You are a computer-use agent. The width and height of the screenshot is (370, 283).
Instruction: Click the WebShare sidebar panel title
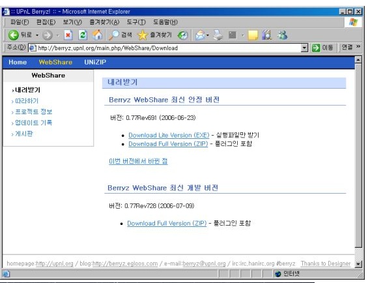(48, 76)
